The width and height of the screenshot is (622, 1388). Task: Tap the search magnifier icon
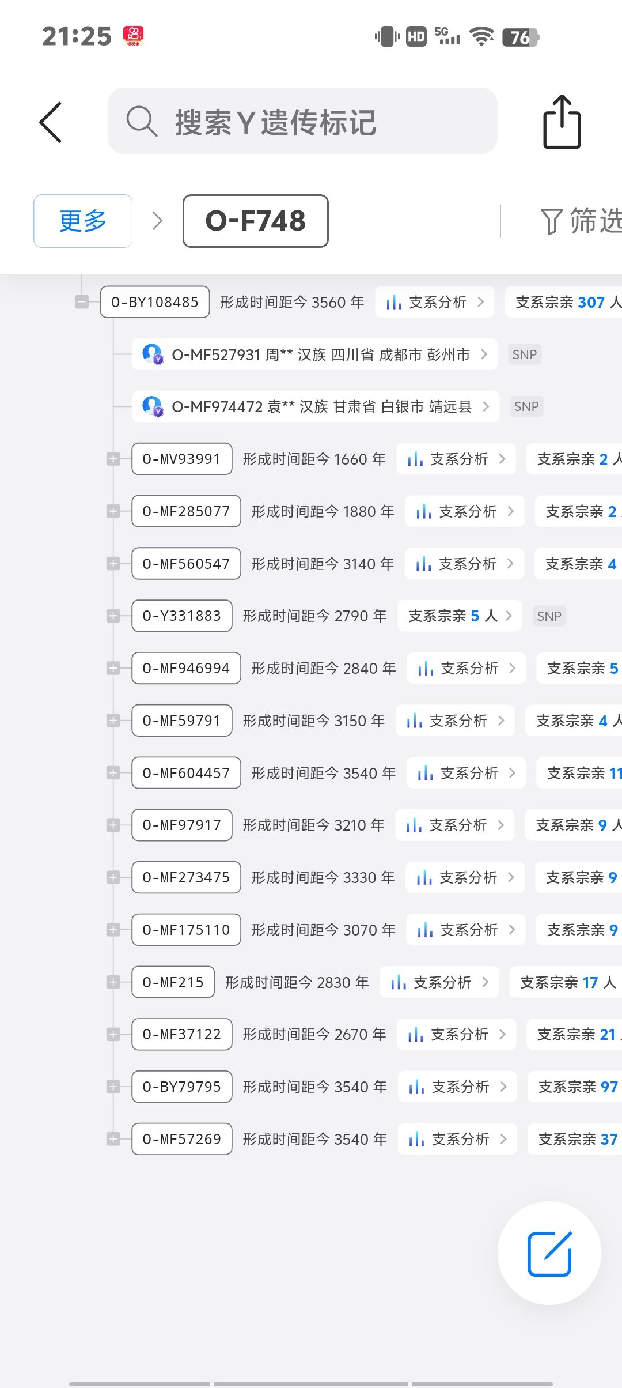click(x=141, y=121)
